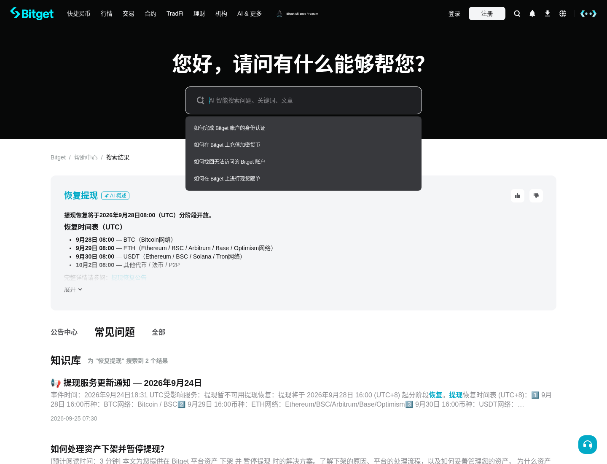Select suggestion 如何在 Bitget 上进行现货跟单
This screenshot has height=464, width=607.
[x=303, y=178]
